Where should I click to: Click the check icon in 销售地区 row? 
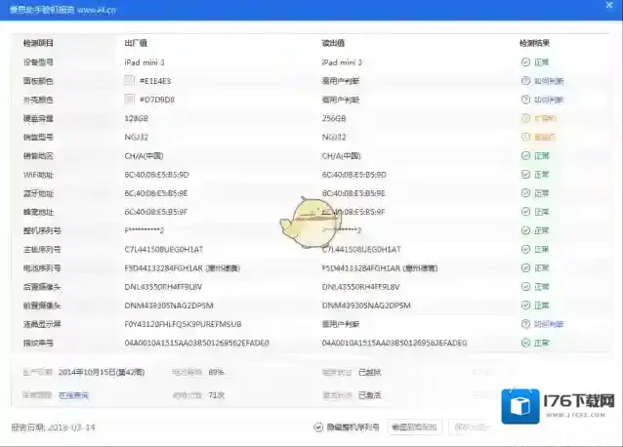point(525,155)
